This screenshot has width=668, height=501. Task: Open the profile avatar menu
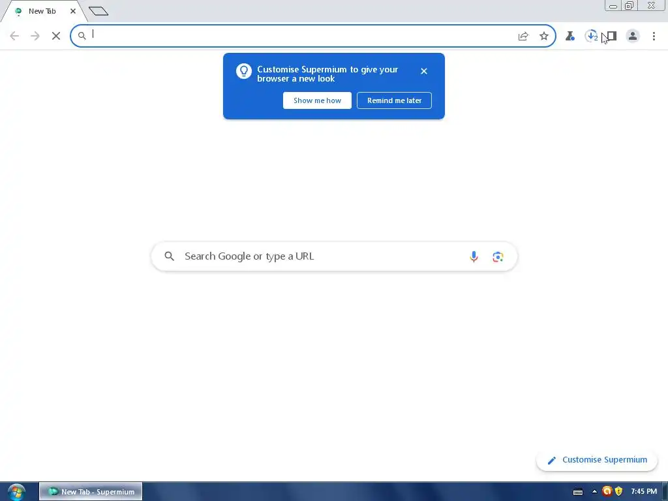[633, 37]
